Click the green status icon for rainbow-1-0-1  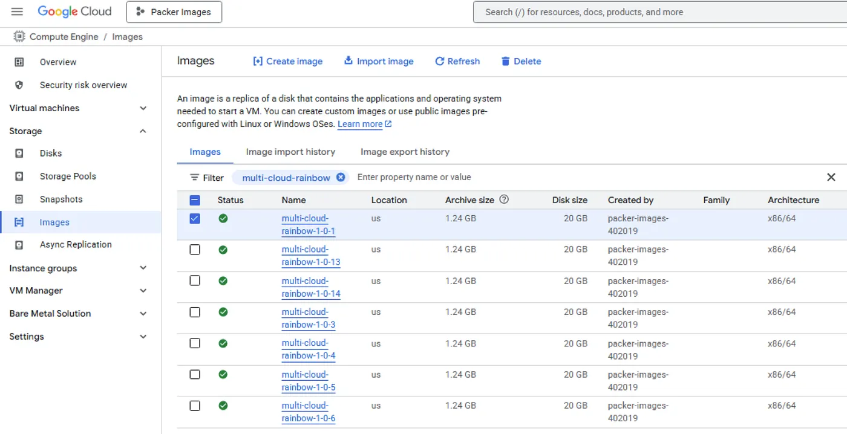[223, 218]
